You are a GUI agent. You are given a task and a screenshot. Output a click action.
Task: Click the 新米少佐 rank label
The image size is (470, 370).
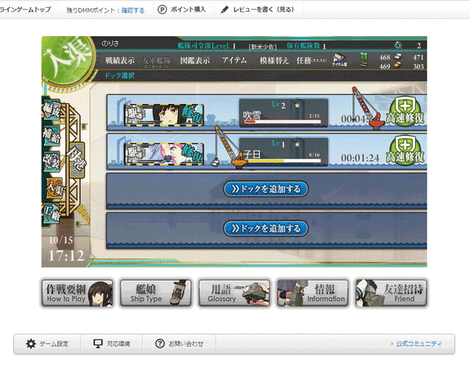(262, 46)
